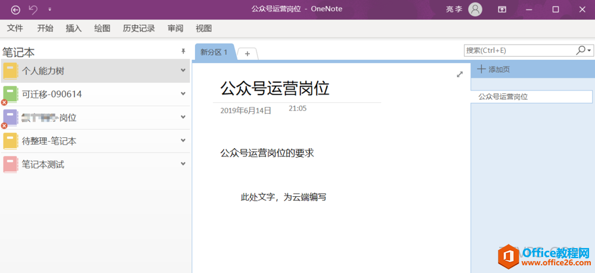Expand the 可迁移-090614 notebook chevron

[x=183, y=93]
